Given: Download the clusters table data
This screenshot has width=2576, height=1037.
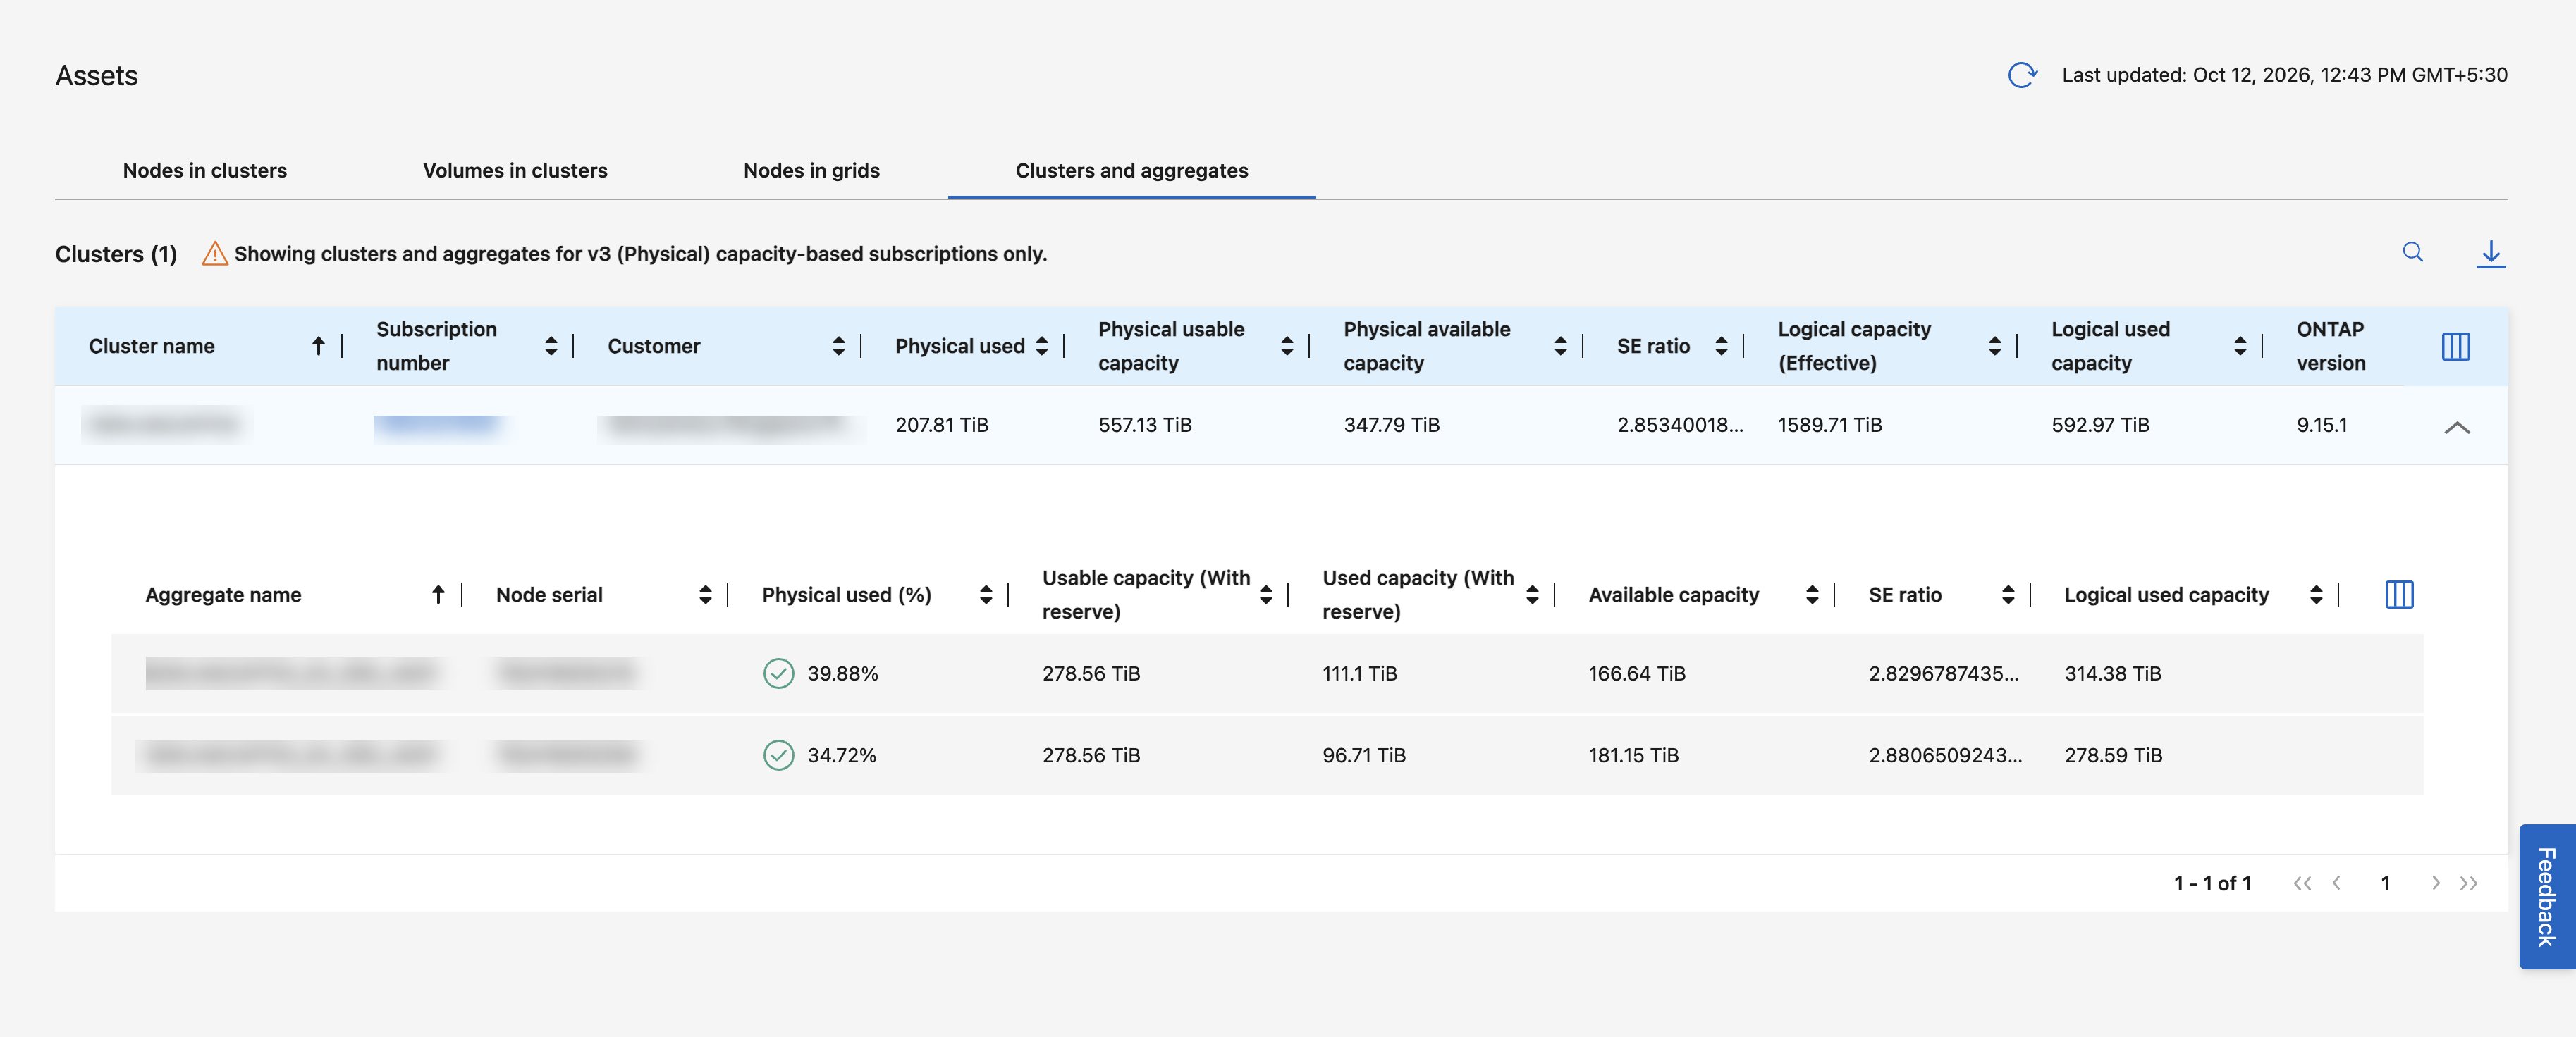Looking at the screenshot, I should click(x=2490, y=254).
